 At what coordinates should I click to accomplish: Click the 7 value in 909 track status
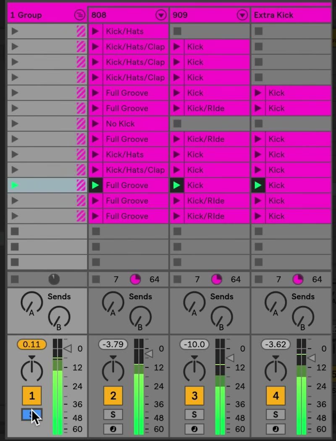(x=197, y=279)
